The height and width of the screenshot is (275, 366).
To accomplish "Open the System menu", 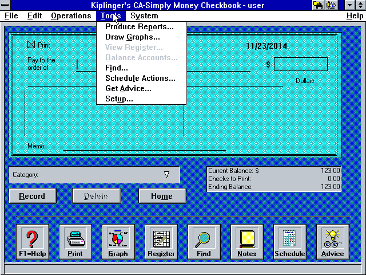I will [x=144, y=15].
